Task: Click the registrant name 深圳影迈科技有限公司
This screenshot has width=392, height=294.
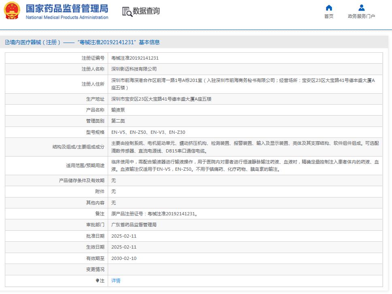Action: coord(134,69)
